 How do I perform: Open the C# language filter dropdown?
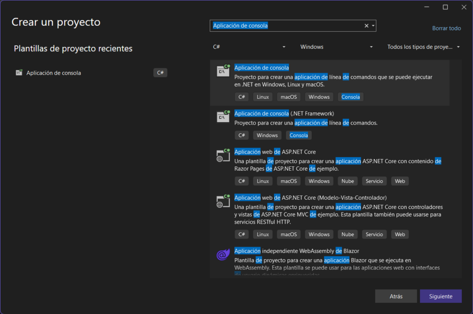point(249,47)
